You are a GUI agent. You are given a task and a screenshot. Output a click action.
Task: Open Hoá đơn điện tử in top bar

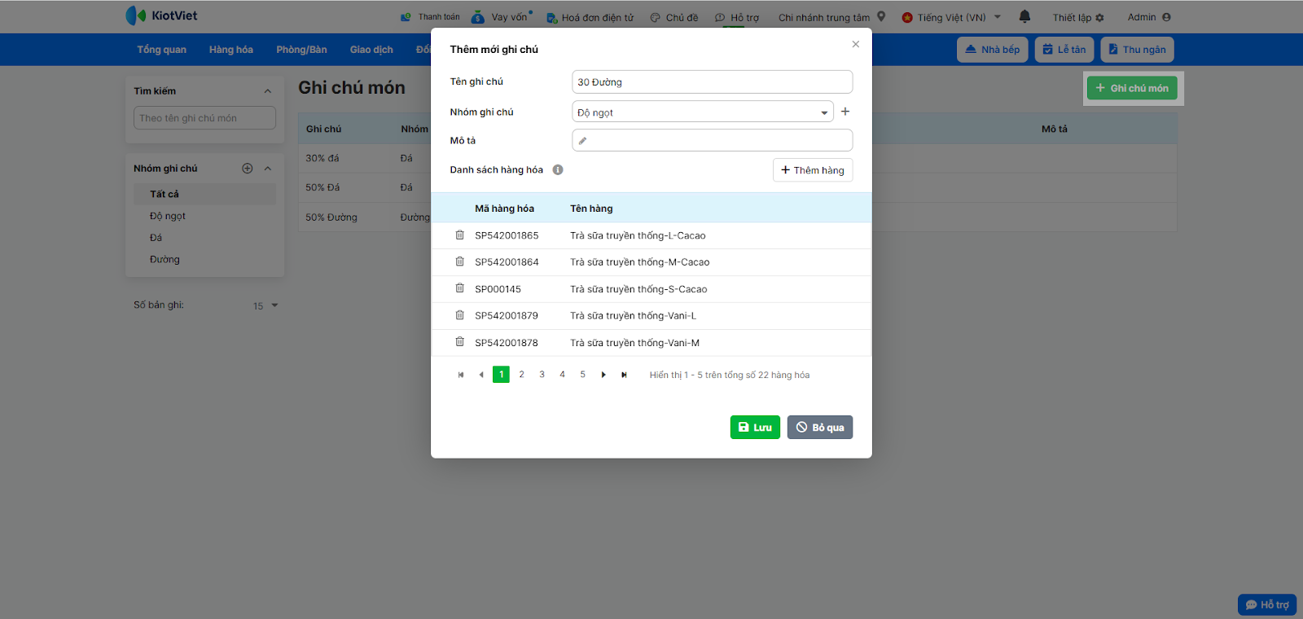(x=590, y=17)
